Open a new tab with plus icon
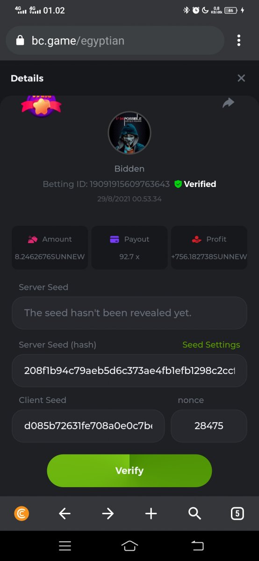Screen dimensions: 259x561 click(x=151, y=514)
